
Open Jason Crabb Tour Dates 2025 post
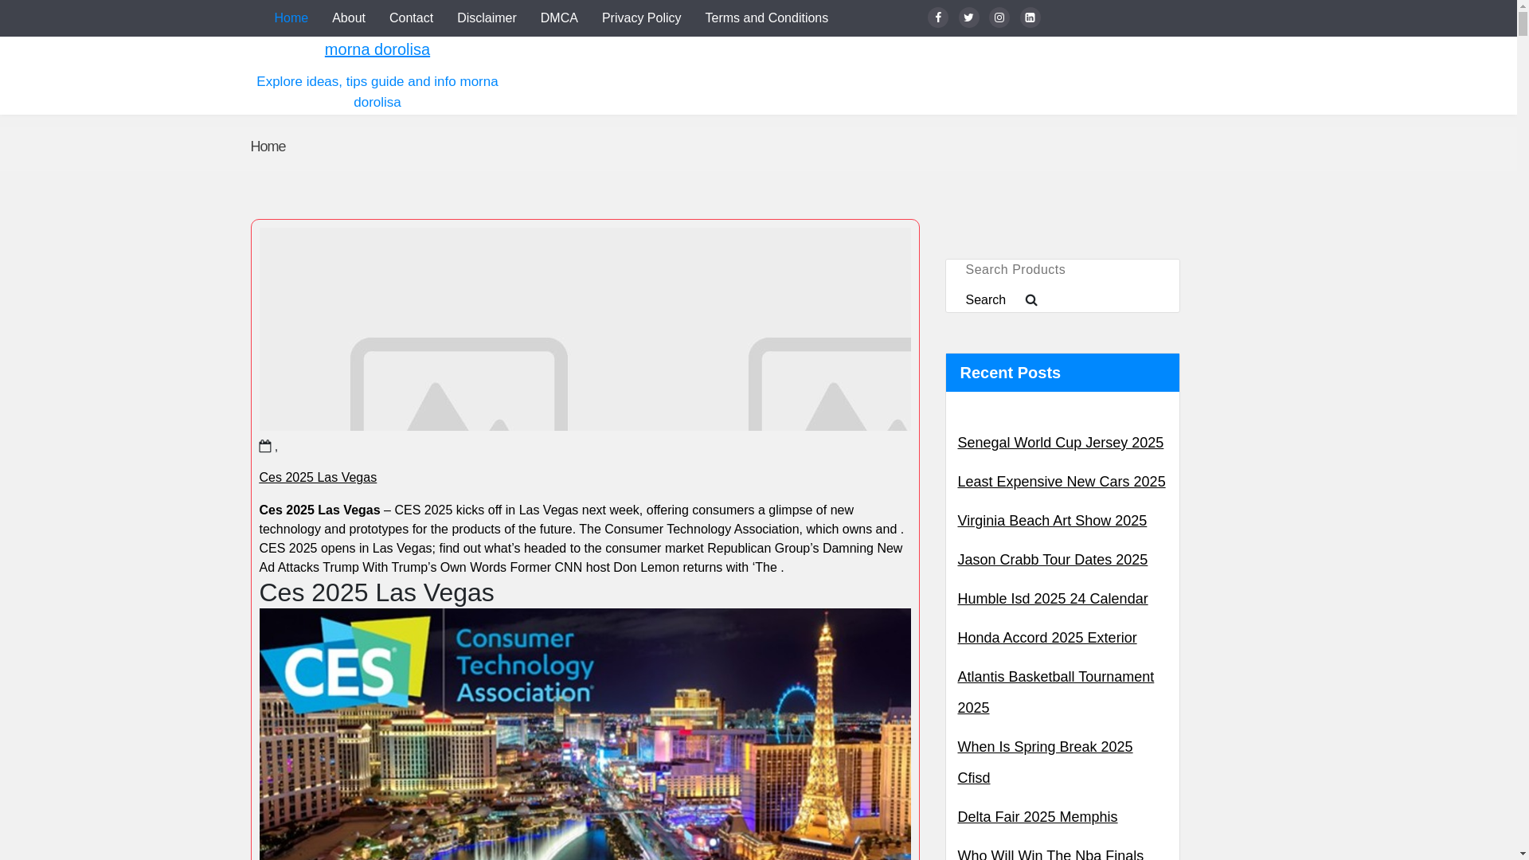coord(1052,560)
